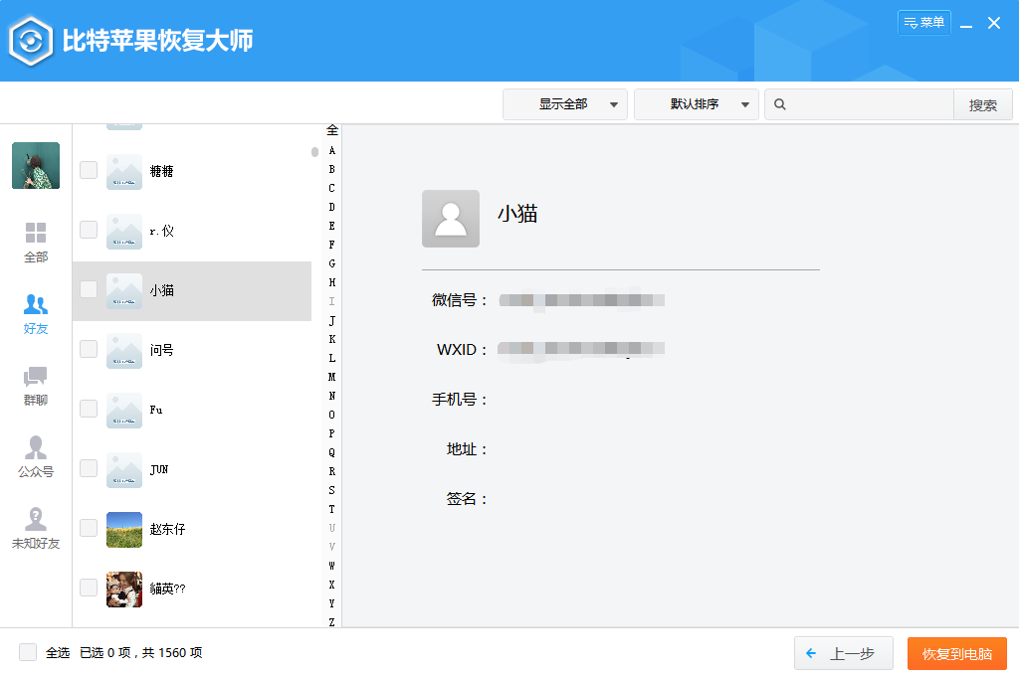Jump to letter B in index
The height and width of the screenshot is (677, 1019).
(332, 169)
